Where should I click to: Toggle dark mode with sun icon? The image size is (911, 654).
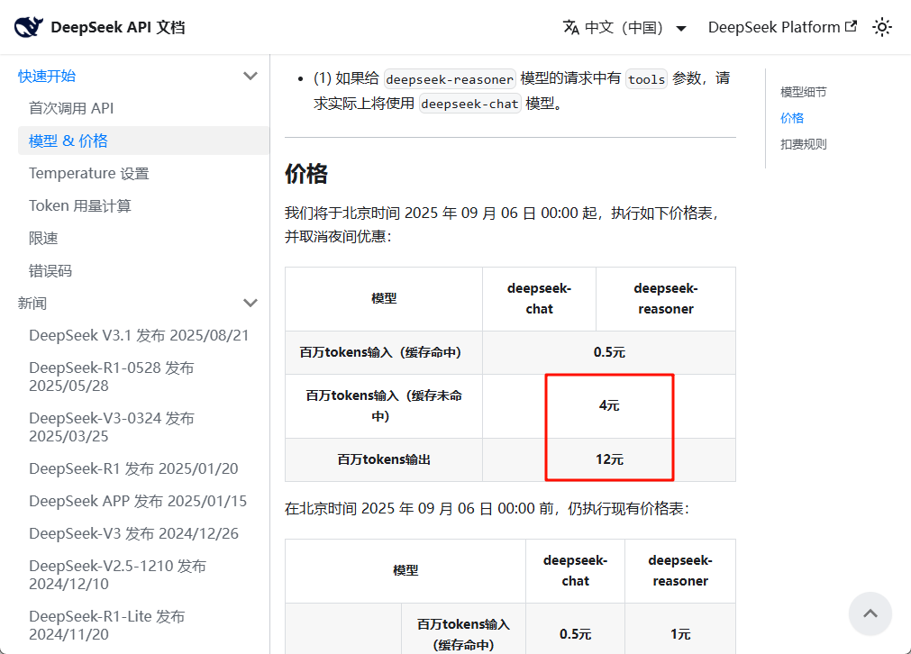pos(882,27)
